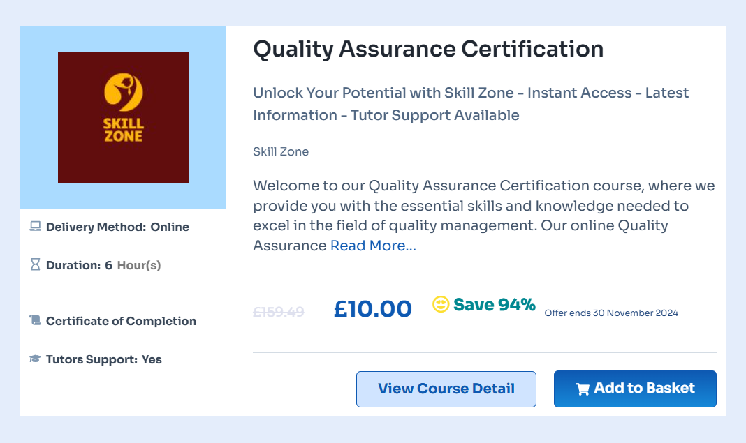Expand description with Read More link
The image size is (746, 443).
(x=373, y=246)
